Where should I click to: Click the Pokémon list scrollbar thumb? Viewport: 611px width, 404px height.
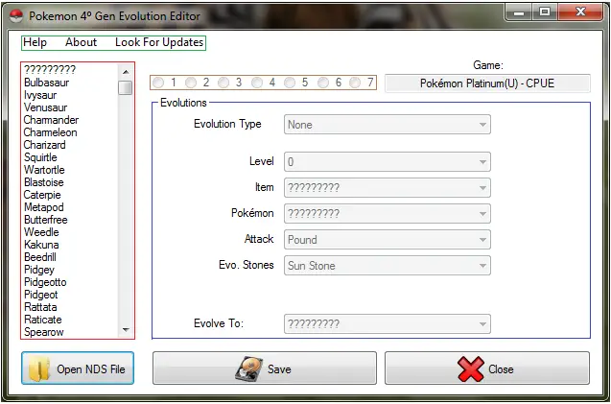coord(126,87)
